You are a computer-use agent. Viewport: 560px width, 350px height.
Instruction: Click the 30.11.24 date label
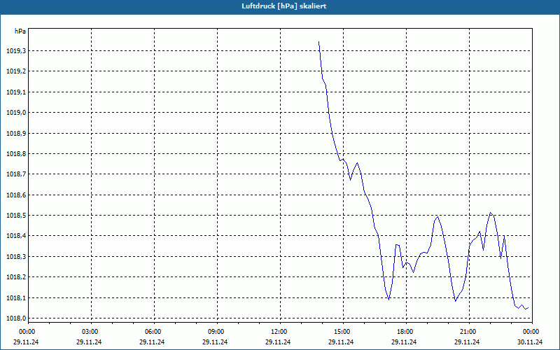point(530,342)
